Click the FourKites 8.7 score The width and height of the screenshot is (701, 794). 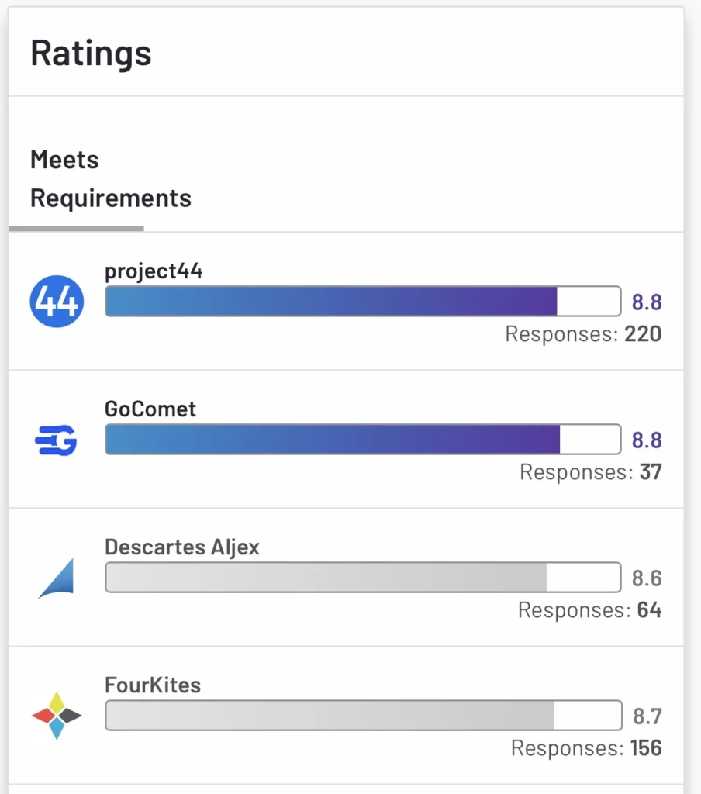point(647,716)
